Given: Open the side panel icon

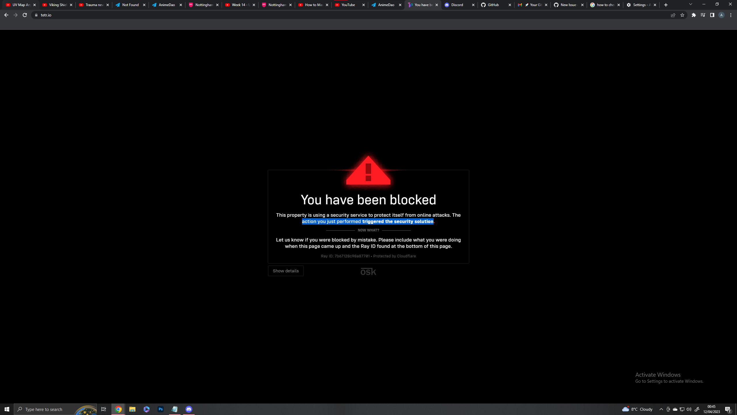Looking at the screenshot, I should (x=711, y=15).
